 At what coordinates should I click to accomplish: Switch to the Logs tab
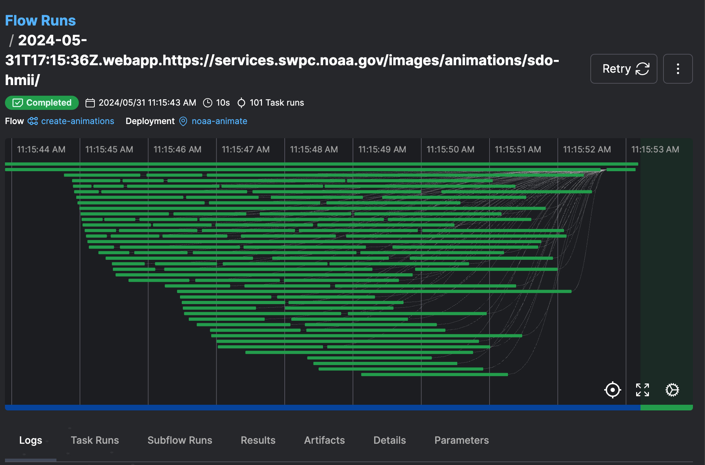point(31,440)
